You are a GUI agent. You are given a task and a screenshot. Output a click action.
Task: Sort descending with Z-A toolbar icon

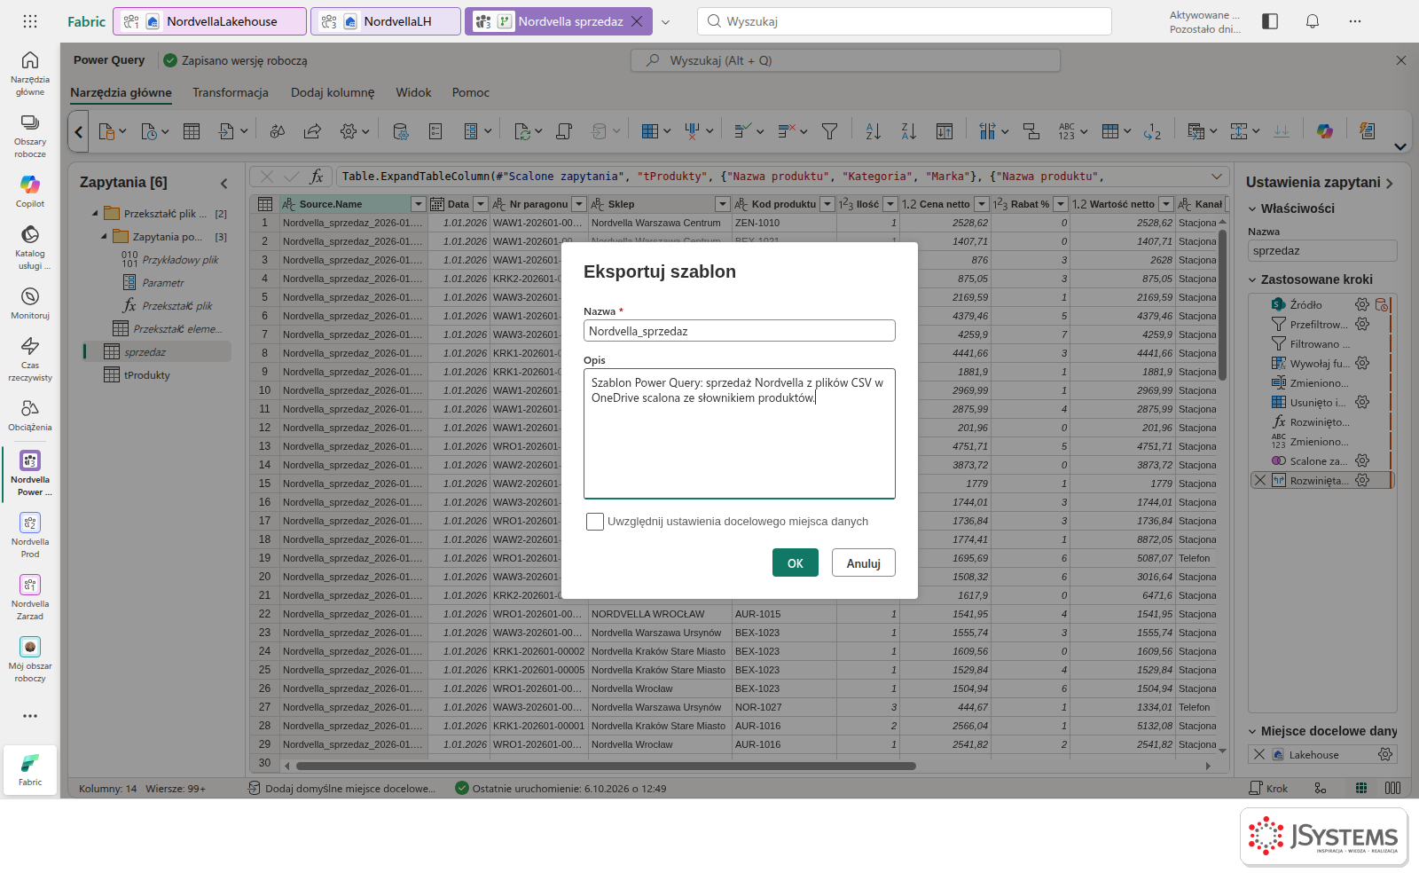click(908, 131)
